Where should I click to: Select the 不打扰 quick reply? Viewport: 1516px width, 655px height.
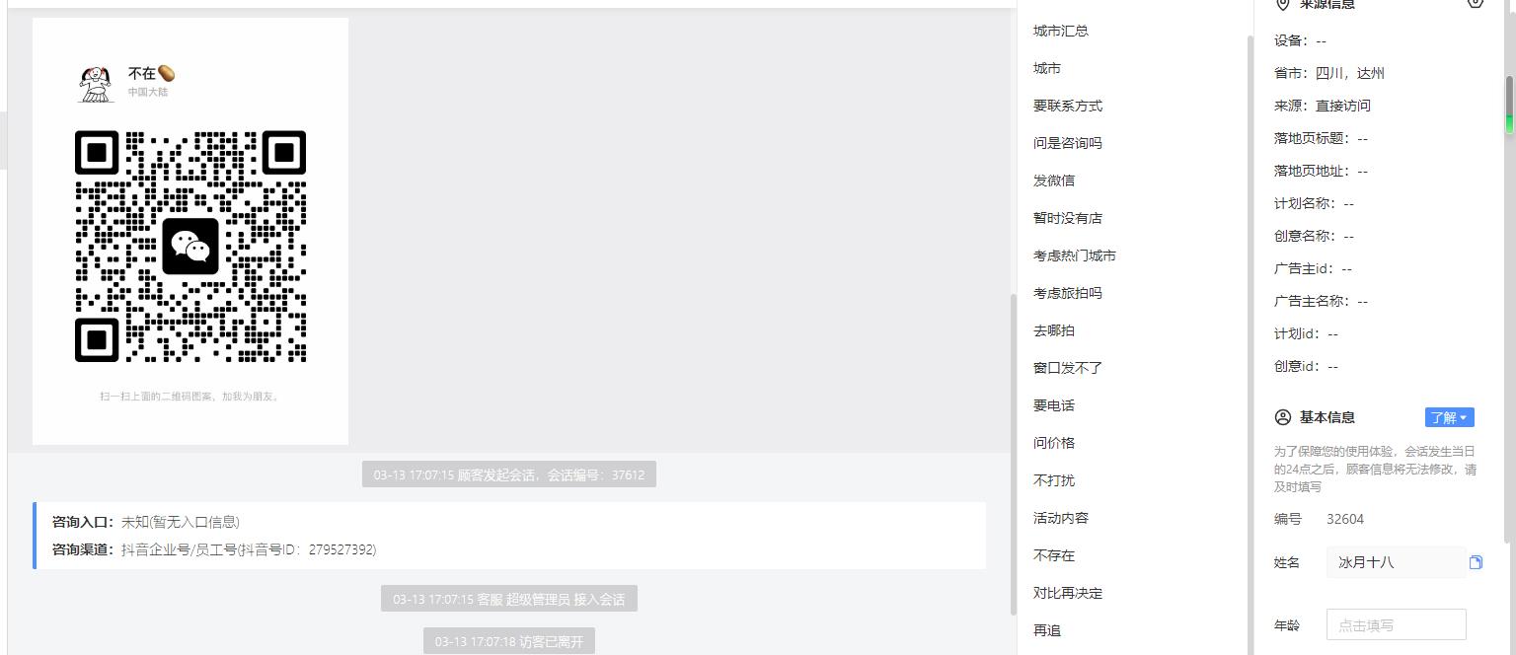[1054, 480]
